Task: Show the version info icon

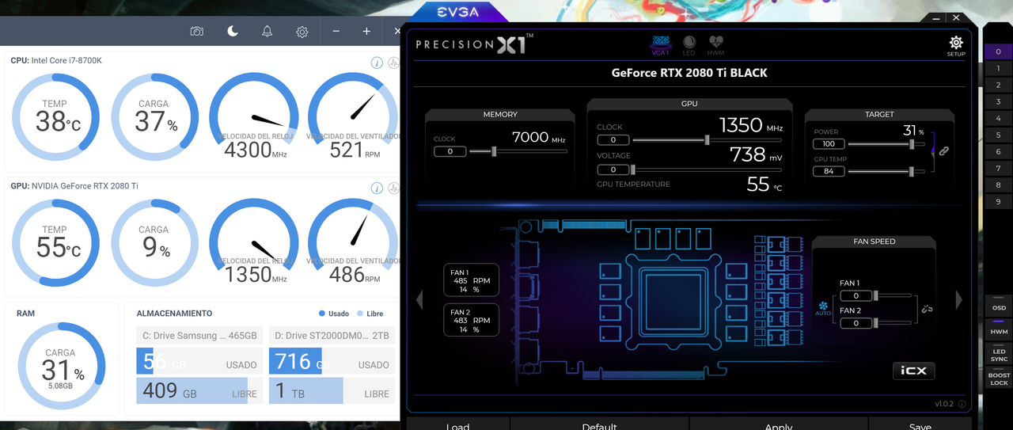Action: pos(962,404)
